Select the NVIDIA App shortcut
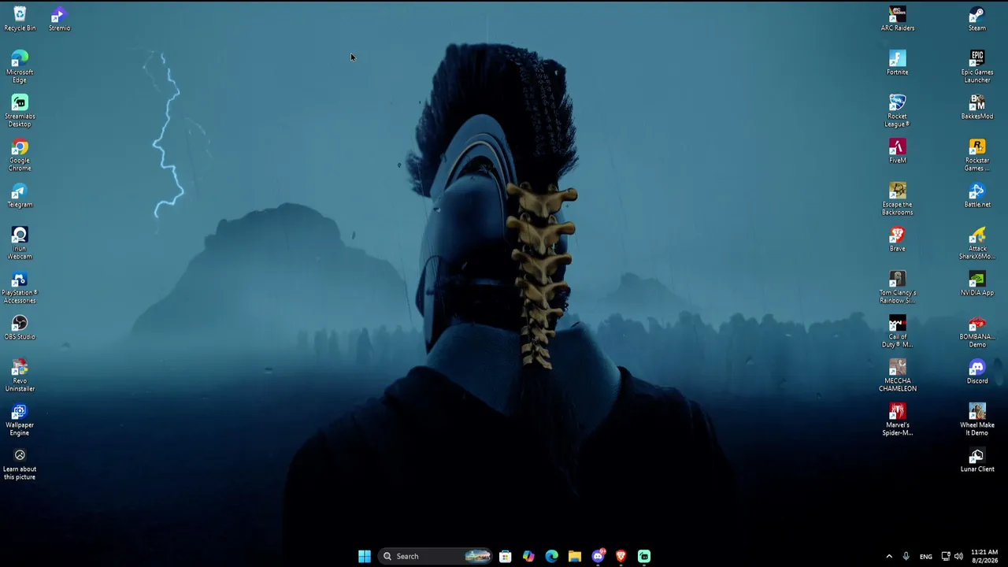Screen dimensions: 1008x567 [x=977, y=283]
